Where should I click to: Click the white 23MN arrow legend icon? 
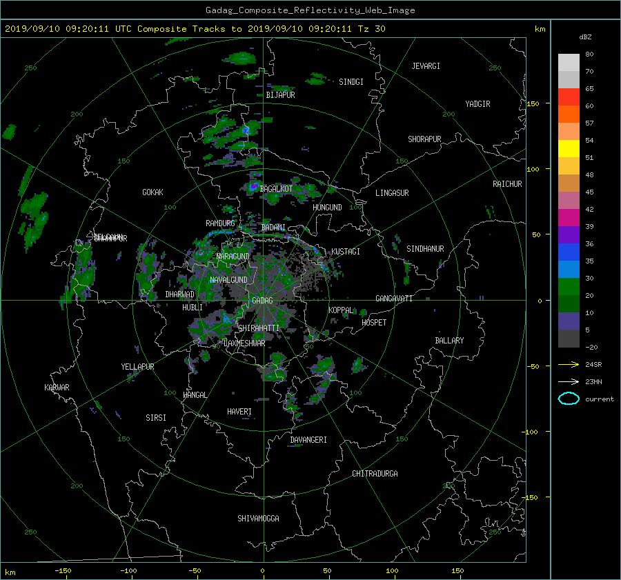point(569,381)
